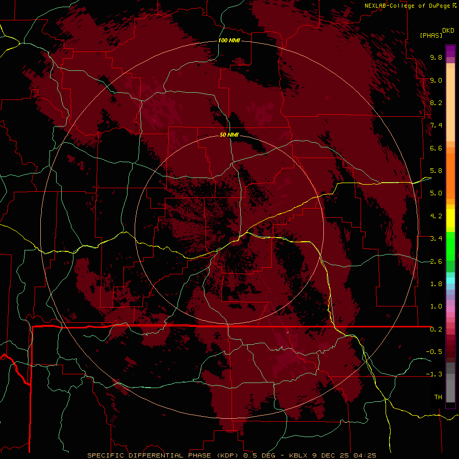Click the 9.8 scale value

pyautogui.click(x=436, y=57)
